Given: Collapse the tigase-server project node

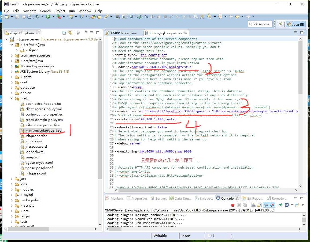Looking at the screenshot, I should click(x=6, y=39).
